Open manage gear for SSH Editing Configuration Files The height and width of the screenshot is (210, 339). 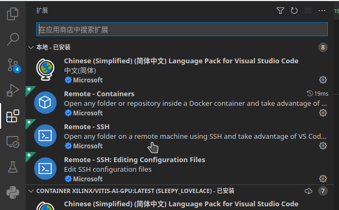[323, 179]
